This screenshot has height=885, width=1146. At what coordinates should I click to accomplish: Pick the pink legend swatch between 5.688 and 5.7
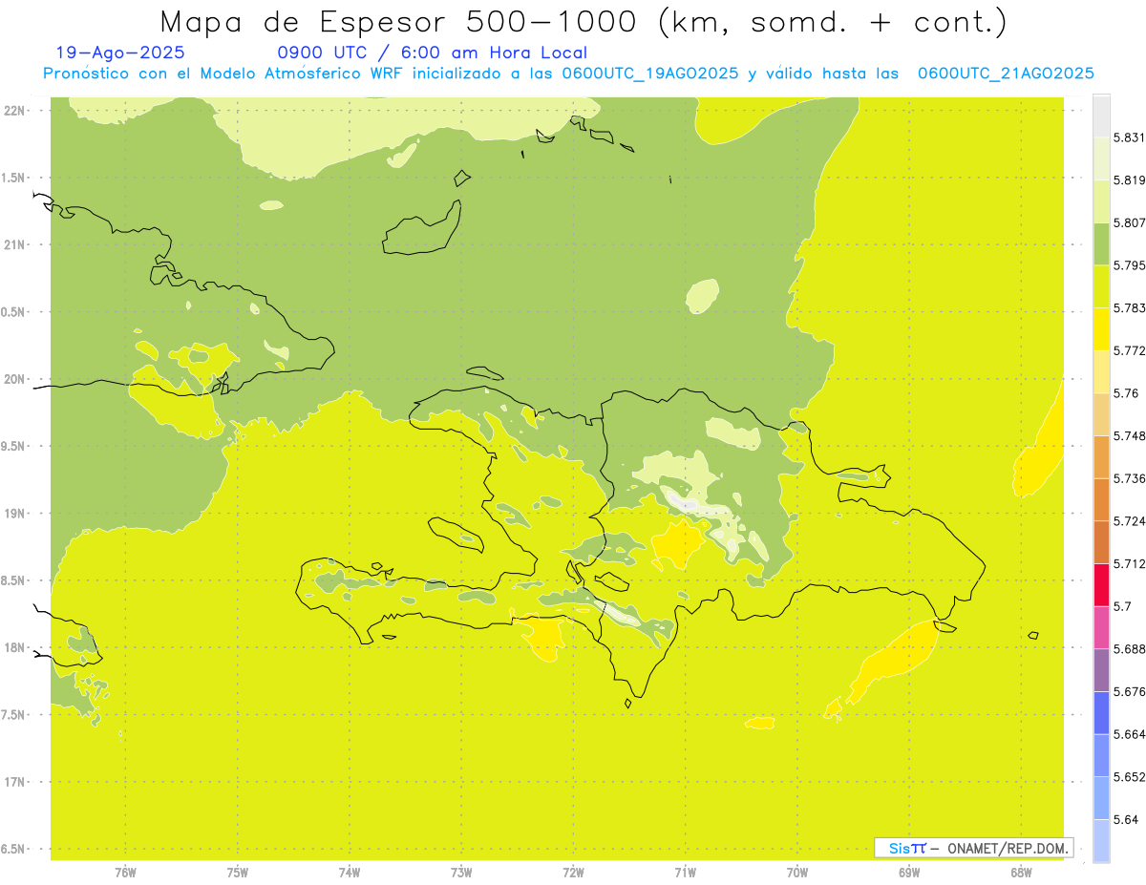(1101, 627)
